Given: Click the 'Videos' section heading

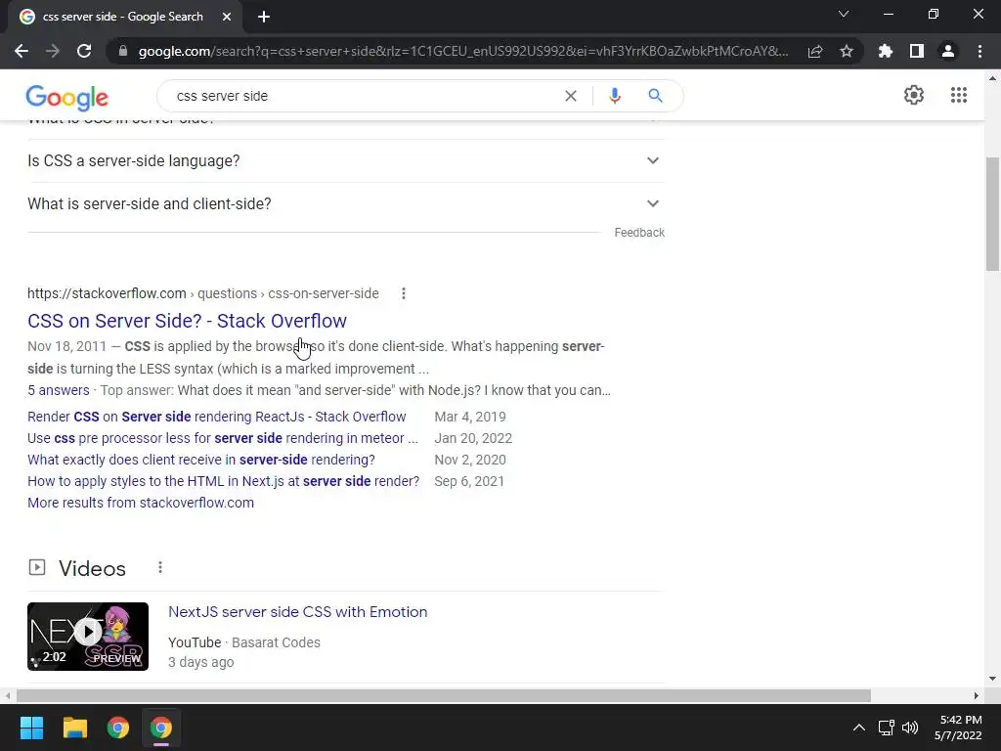Looking at the screenshot, I should [x=92, y=568].
